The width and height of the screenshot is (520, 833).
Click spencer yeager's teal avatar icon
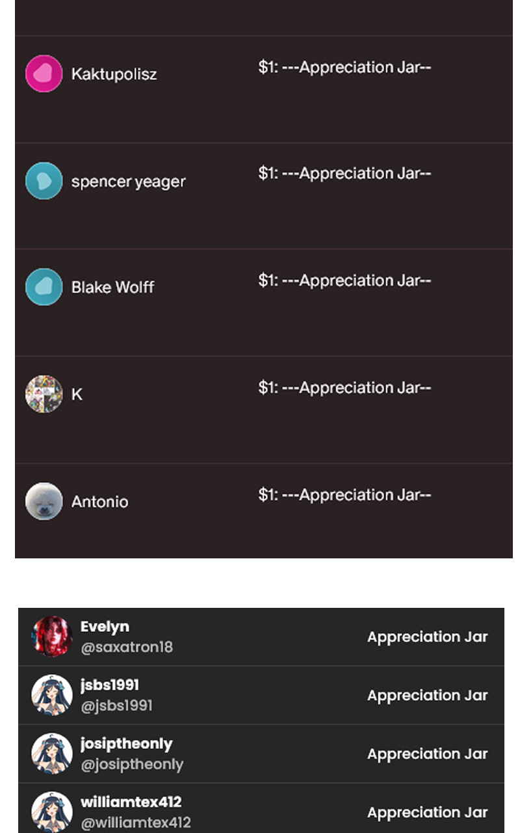[44, 181]
